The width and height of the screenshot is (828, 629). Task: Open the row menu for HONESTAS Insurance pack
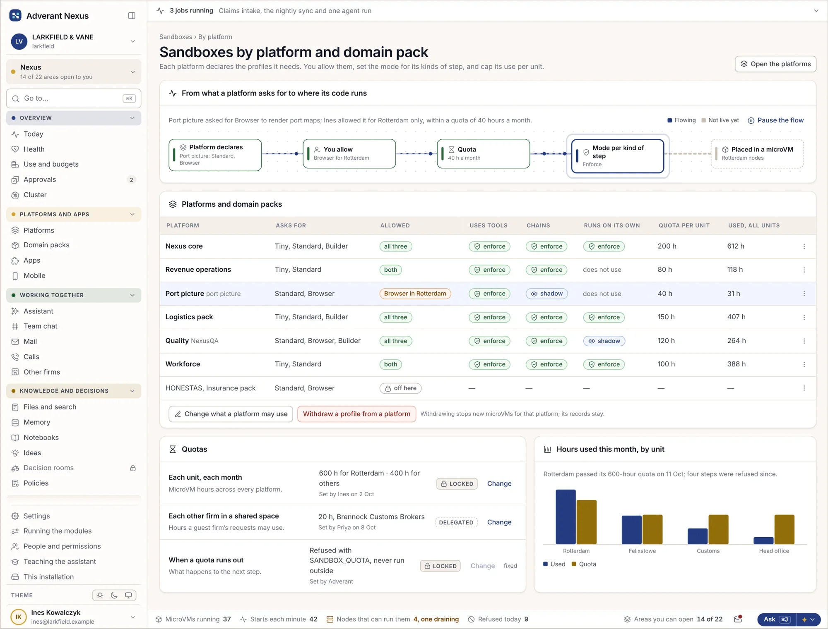(804, 388)
